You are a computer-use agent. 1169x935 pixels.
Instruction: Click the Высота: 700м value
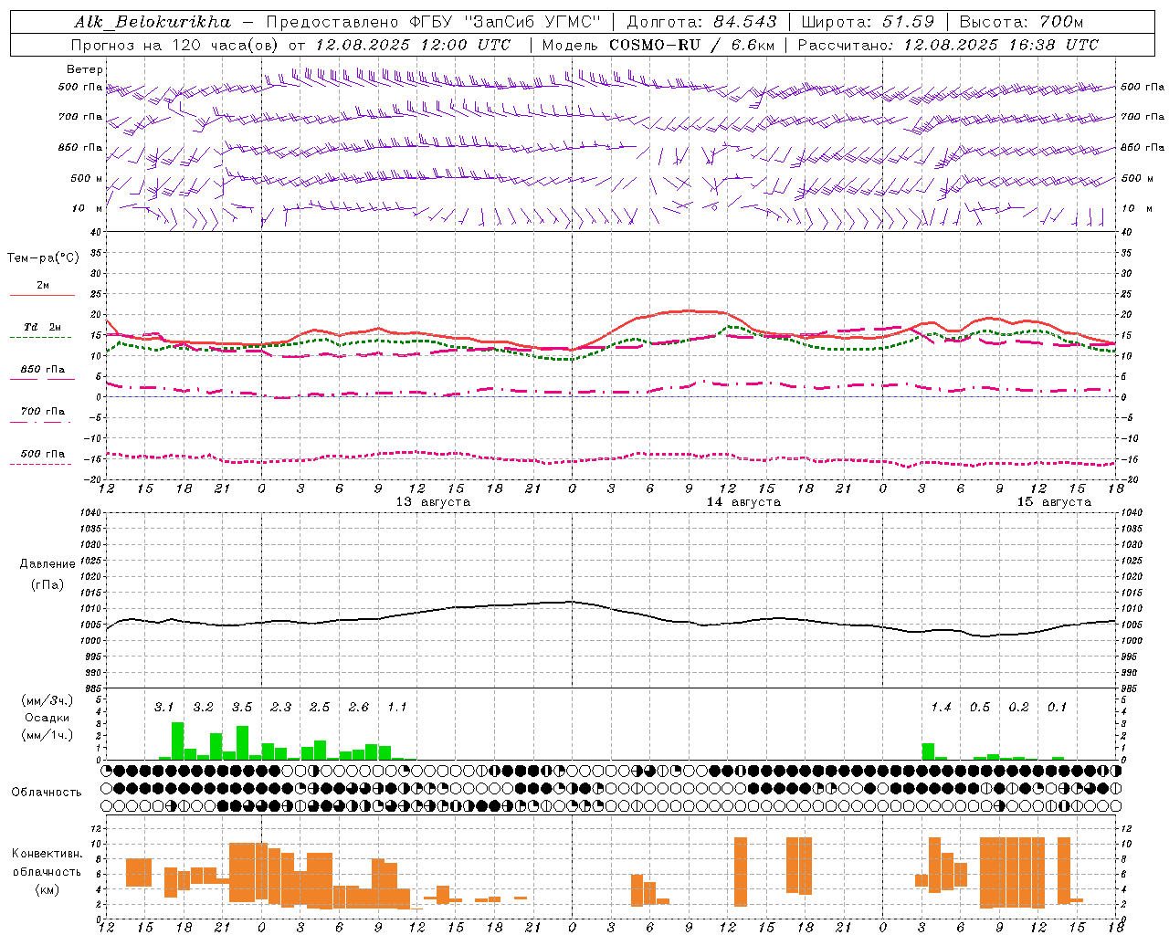pos(1021,22)
